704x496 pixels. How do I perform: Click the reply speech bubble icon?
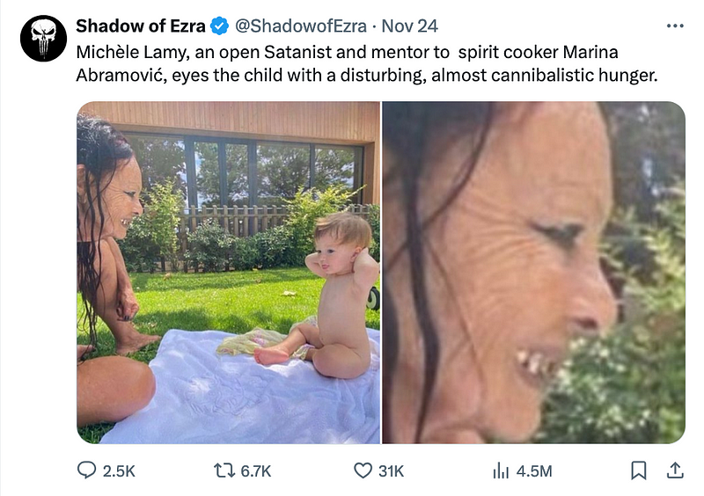coord(86,471)
